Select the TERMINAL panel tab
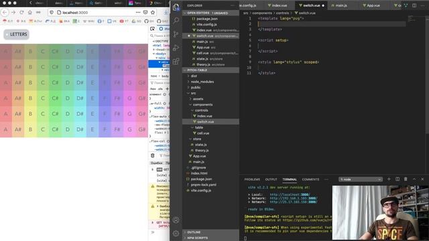 (290, 179)
